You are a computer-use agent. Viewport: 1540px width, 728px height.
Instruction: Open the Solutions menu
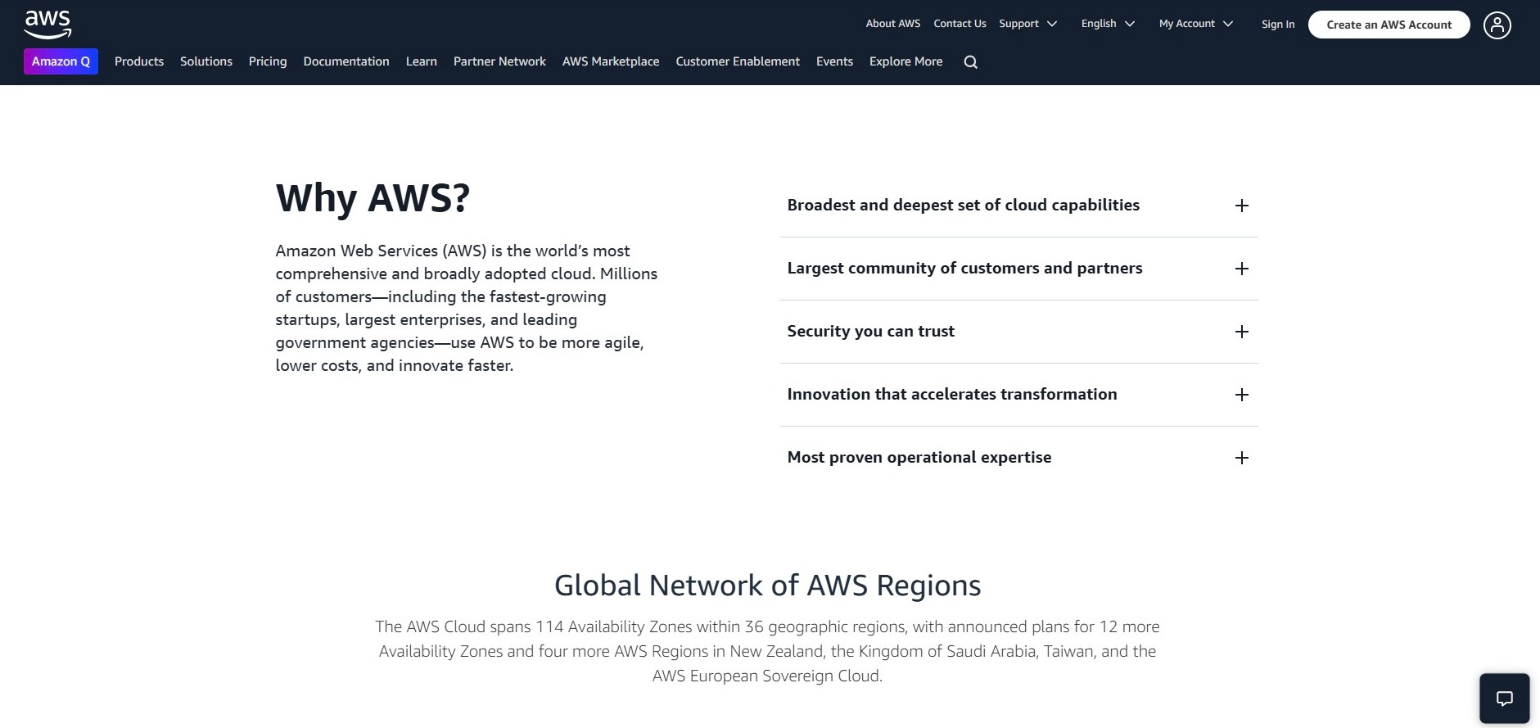pyautogui.click(x=206, y=61)
